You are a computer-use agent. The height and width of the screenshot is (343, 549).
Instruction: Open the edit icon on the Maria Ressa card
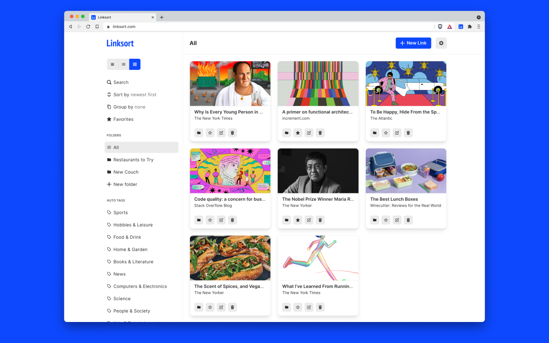coord(309,220)
